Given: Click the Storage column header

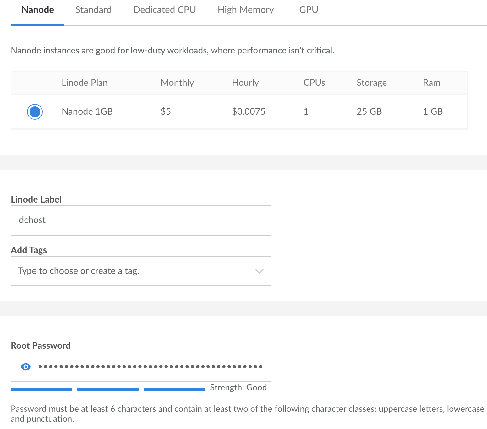Looking at the screenshot, I should click(x=371, y=83).
